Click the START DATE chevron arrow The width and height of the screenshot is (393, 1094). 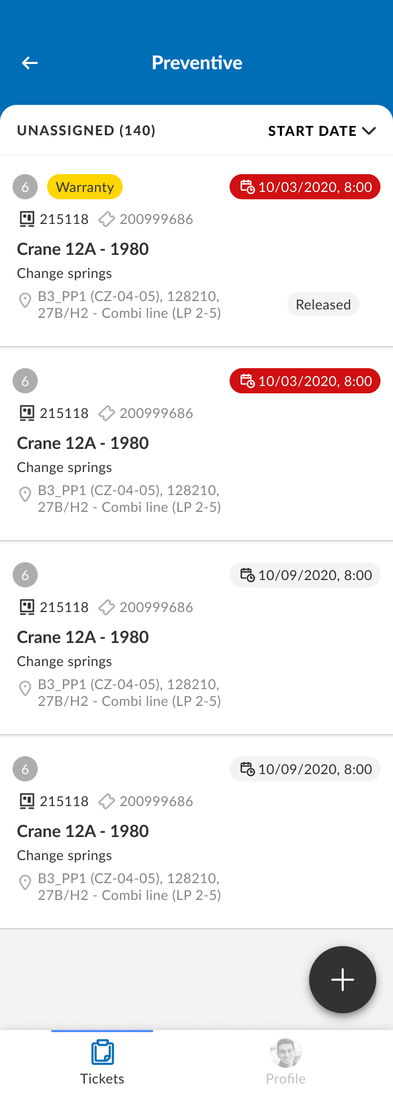(x=369, y=131)
